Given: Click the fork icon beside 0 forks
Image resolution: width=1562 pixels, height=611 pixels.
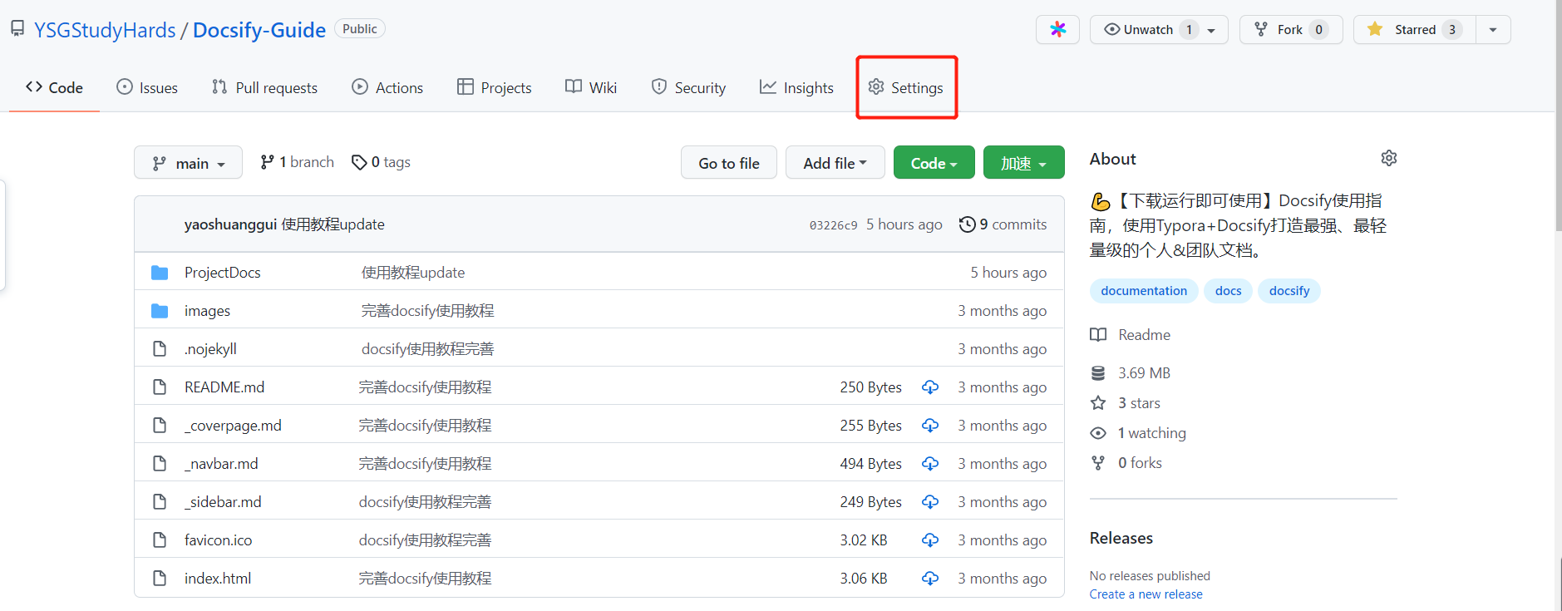Looking at the screenshot, I should pyautogui.click(x=1098, y=463).
